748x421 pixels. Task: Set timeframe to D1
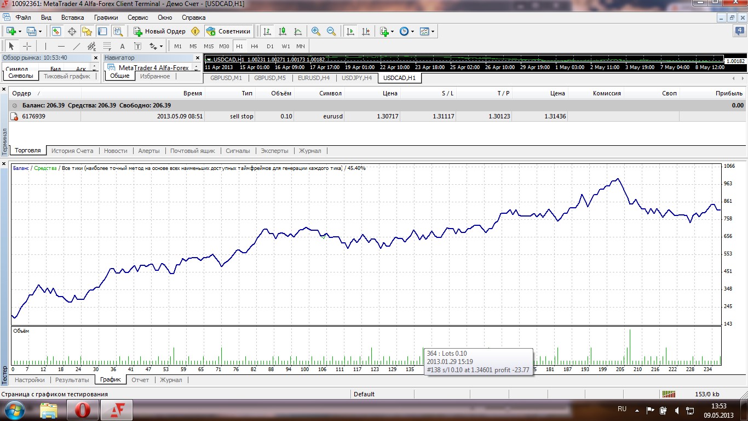pyautogui.click(x=270, y=46)
